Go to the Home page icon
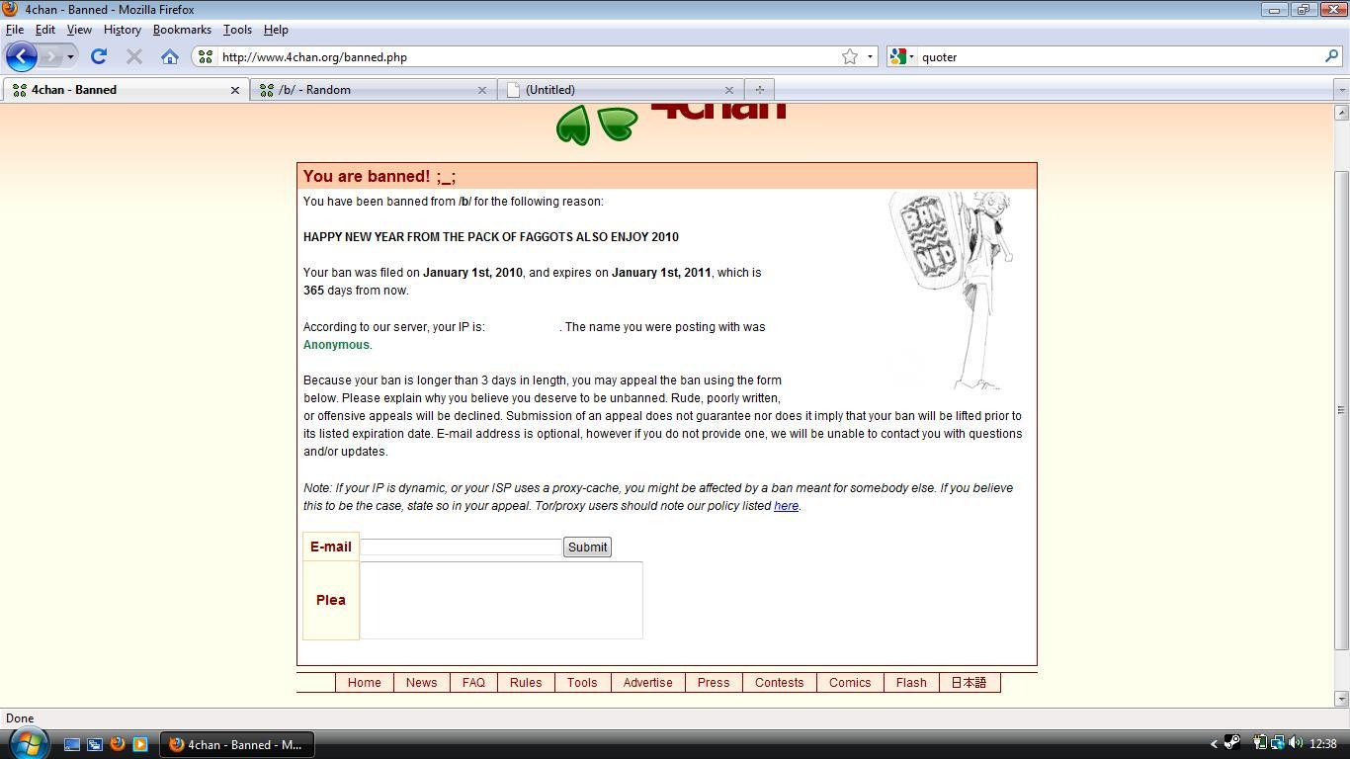 point(170,56)
